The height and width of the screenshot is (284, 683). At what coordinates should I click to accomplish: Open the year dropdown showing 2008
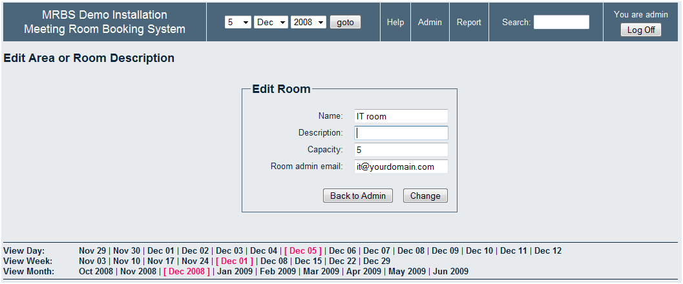coord(308,22)
